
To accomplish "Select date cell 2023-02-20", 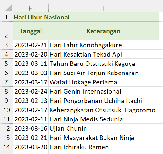I will click(x=31, y=54).
